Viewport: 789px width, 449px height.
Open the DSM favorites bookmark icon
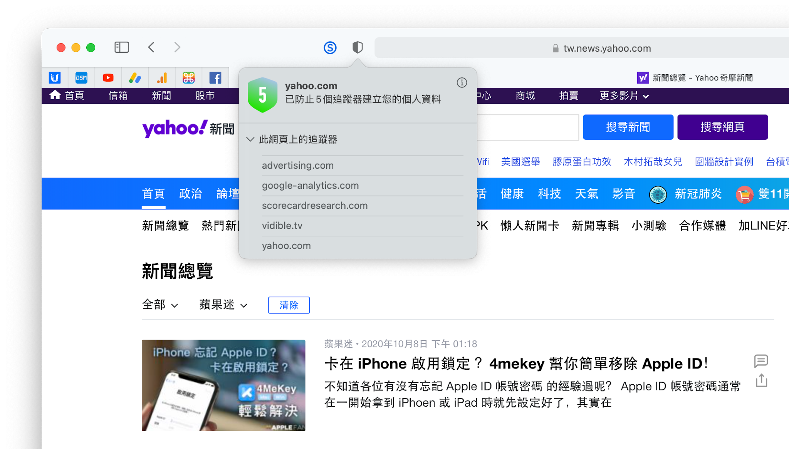[x=81, y=78]
